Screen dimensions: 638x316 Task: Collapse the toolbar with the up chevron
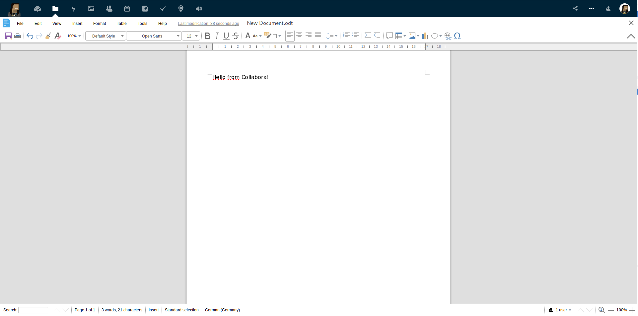(631, 36)
